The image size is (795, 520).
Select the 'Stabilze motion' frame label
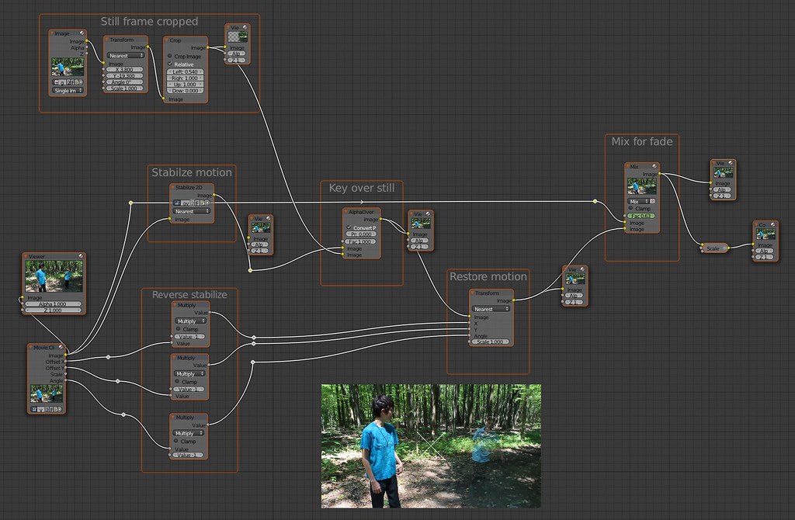click(192, 172)
